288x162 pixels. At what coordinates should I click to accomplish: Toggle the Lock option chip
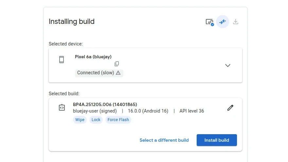(x=96, y=120)
